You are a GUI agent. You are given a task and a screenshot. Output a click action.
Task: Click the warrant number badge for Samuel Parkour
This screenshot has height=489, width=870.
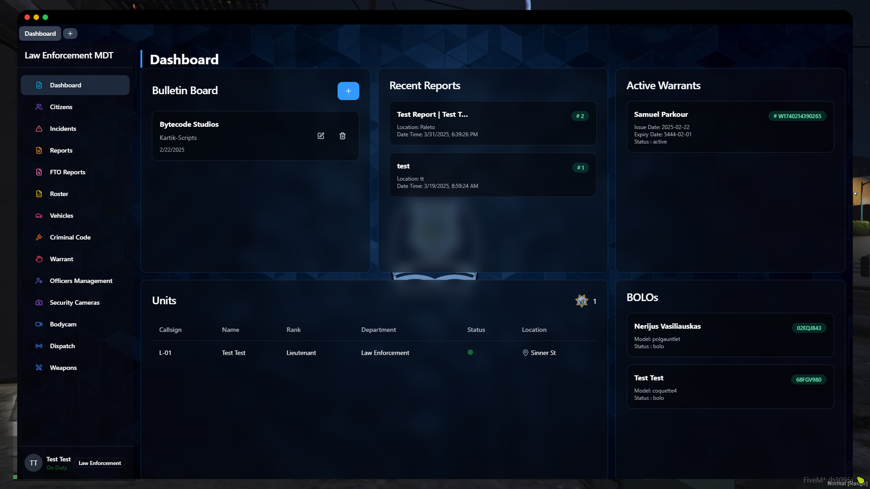(796, 116)
